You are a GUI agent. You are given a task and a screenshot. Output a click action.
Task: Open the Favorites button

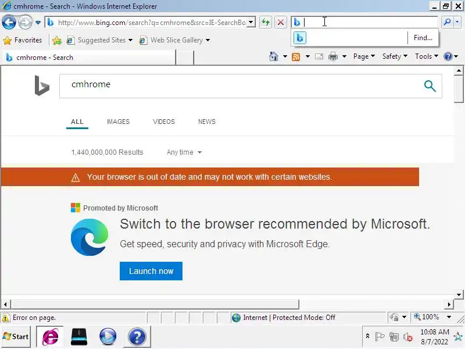23,40
